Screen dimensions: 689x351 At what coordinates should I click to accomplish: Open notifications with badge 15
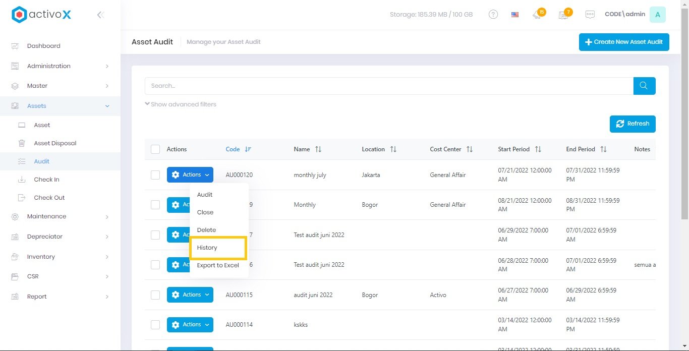click(538, 15)
